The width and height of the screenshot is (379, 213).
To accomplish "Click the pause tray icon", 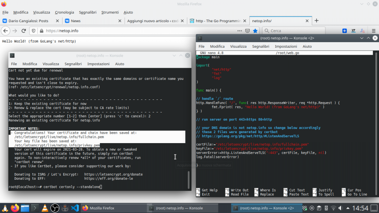I will point(312,208).
